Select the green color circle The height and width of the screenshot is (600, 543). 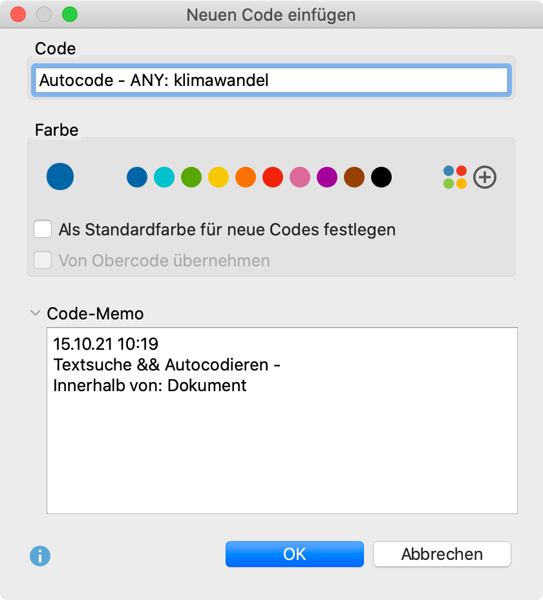pyautogui.click(x=191, y=177)
